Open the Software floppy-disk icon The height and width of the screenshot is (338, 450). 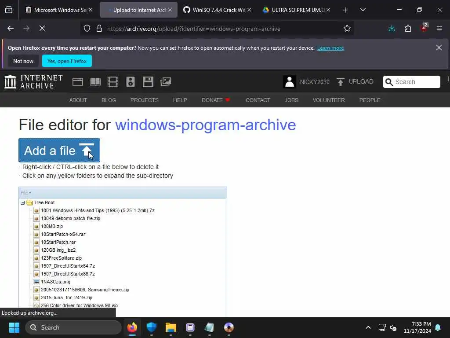[x=148, y=82]
